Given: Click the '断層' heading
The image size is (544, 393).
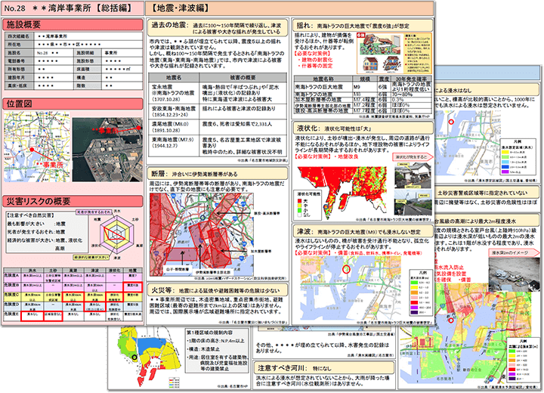Looking at the screenshot, I should point(218,174).
